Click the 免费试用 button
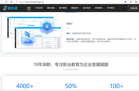This screenshot has height=91, width=139. (133, 8)
